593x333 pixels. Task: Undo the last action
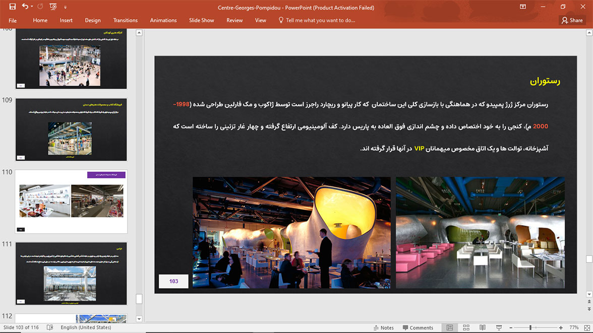coord(25,7)
